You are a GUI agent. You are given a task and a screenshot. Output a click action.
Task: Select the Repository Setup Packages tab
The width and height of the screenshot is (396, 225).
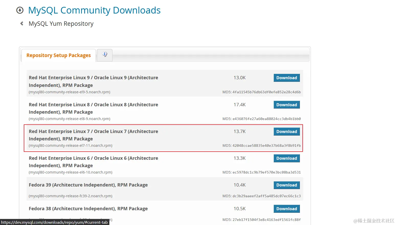(x=59, y=55)
